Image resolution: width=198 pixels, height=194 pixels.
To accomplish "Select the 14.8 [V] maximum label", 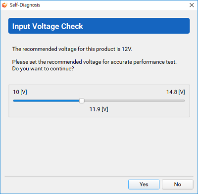I will 176,92.
